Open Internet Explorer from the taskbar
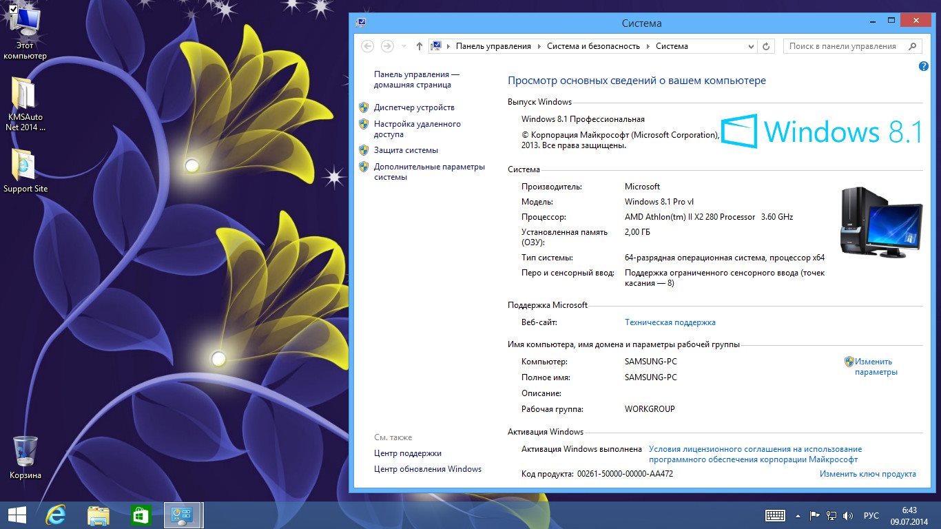The image size is (941, 529). [55, 515]
